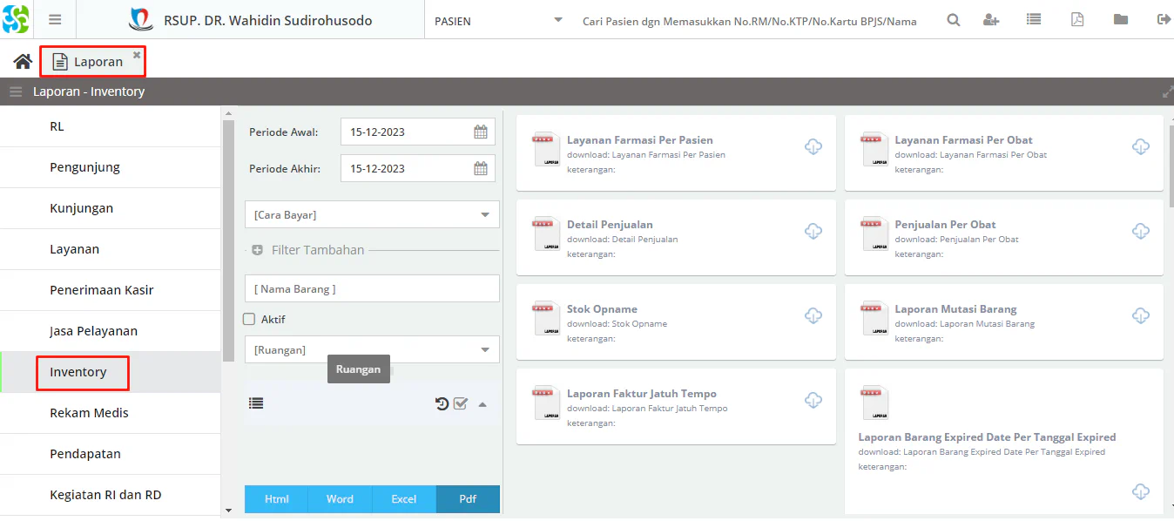Viewport: 1174px width, 521px height.
Task: Go to the home icon
Action: point(23,61)
